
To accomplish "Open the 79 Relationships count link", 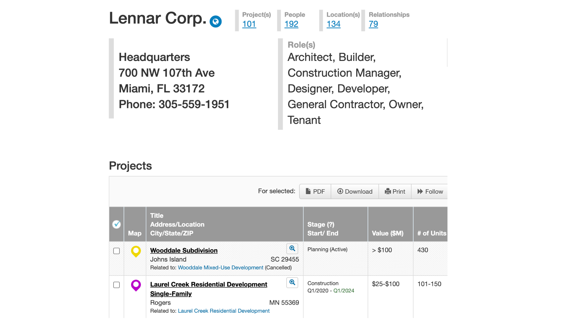I will [373, 24].
